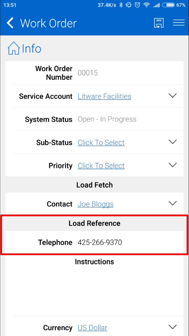The height and width of the screenshot is (336, 189).
Task: Open the Joe Bloggs contact link
Action: tap(96, 204)
